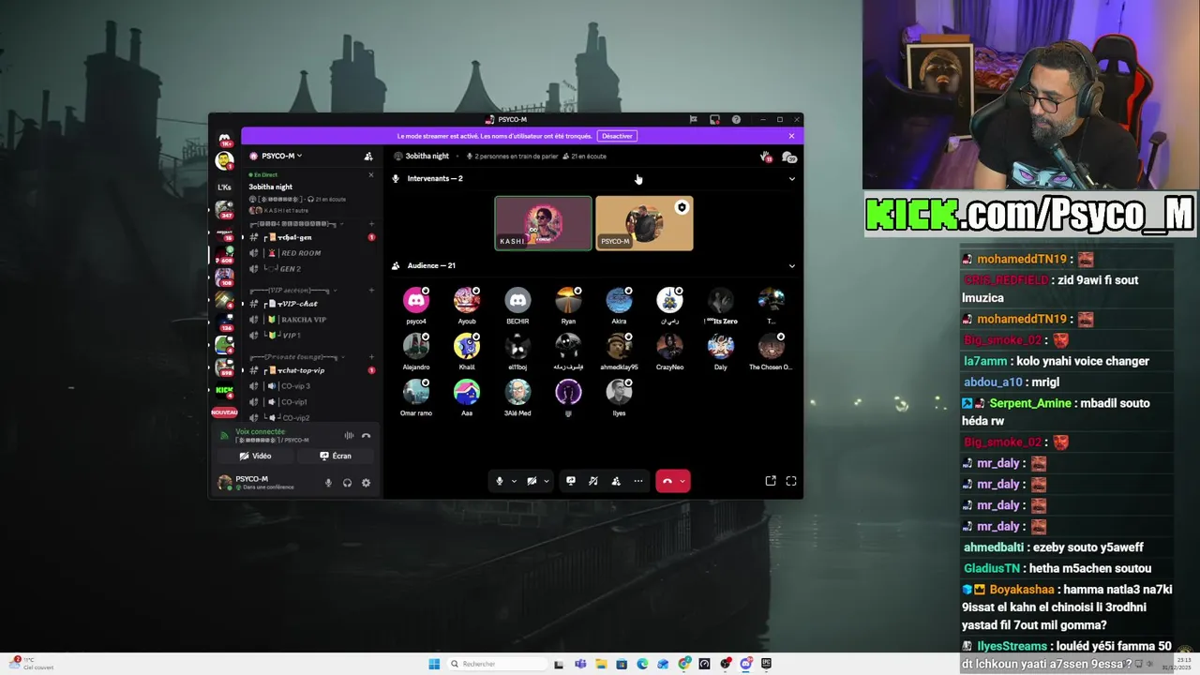
Task: Open user settings gear icon
Action: click(366, 483)
